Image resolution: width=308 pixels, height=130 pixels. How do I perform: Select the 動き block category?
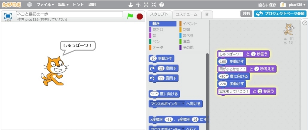(x=163, y=24)
